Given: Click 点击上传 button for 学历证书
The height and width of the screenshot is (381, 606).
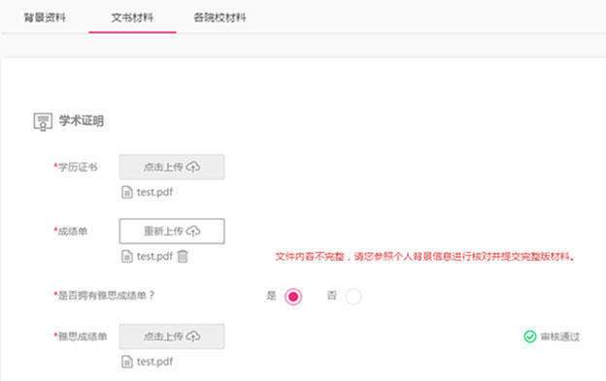Looking at the screenshot, I should point(172,167).
